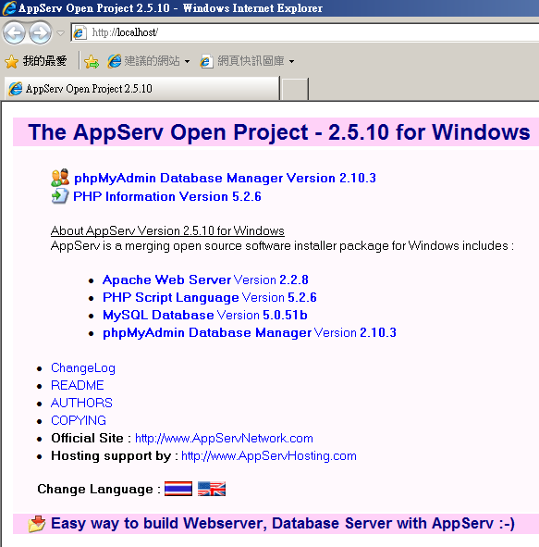Click the 'Hosting support by' label
Screen dimensions: 539x547
coord(111,456)
